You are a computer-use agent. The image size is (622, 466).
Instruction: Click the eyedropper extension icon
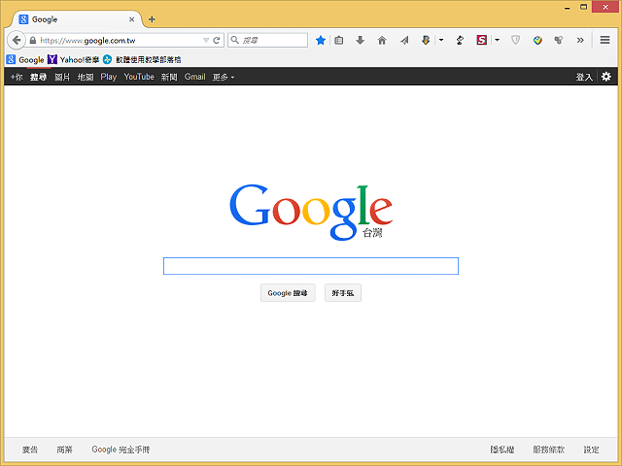(460, 40)
